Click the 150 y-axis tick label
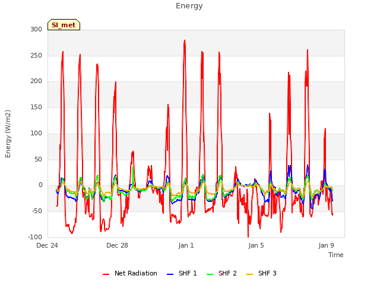 point(36,107)
